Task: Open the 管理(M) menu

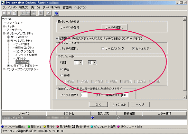Action: click(67, 8)
